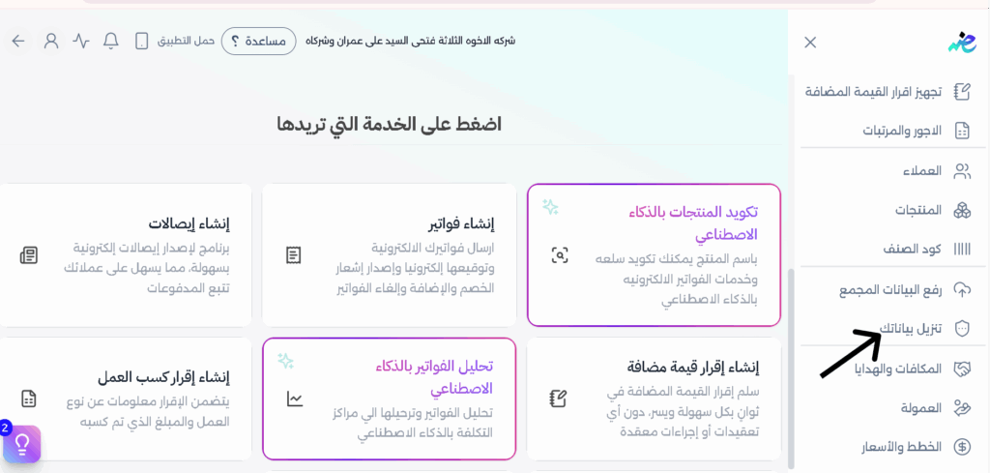
Task: Click the back arrow icon
Action: tap(18, 42)
